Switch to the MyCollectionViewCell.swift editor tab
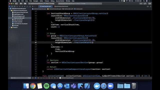Screen dimensions: 160x90 coord(61,6)
